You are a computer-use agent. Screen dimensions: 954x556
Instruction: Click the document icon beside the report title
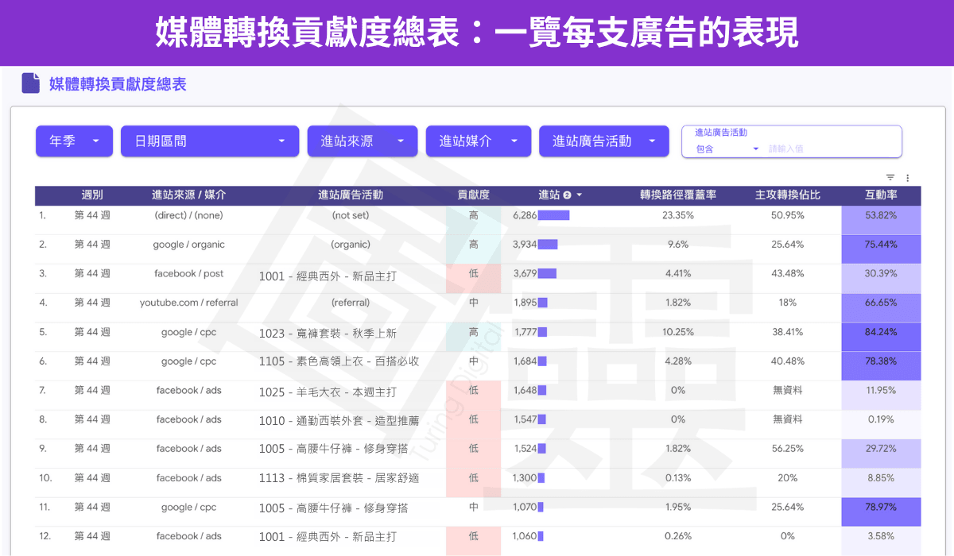30,83
